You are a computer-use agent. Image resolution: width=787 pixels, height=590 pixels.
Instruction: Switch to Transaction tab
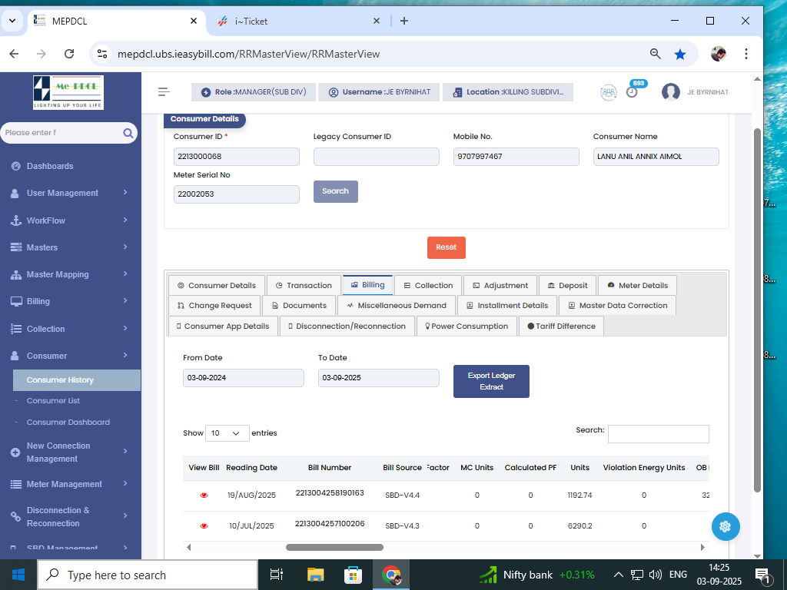coord(304,286)
